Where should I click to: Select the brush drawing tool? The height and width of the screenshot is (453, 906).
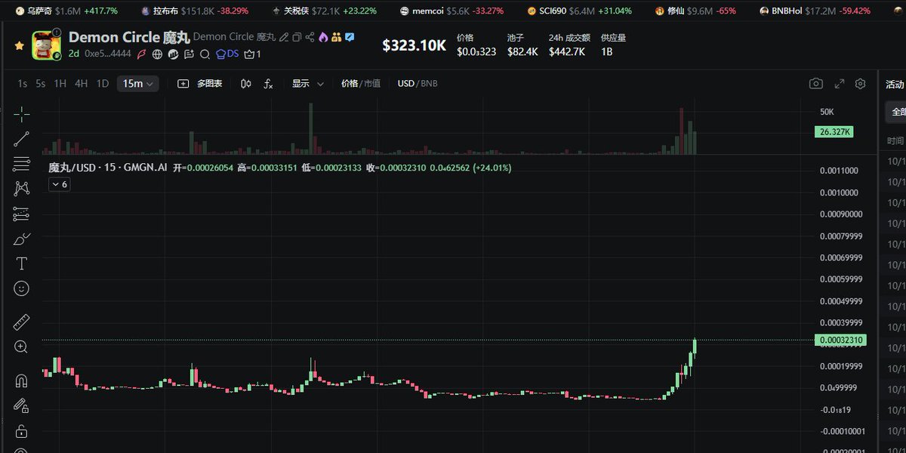coord(21,239)
